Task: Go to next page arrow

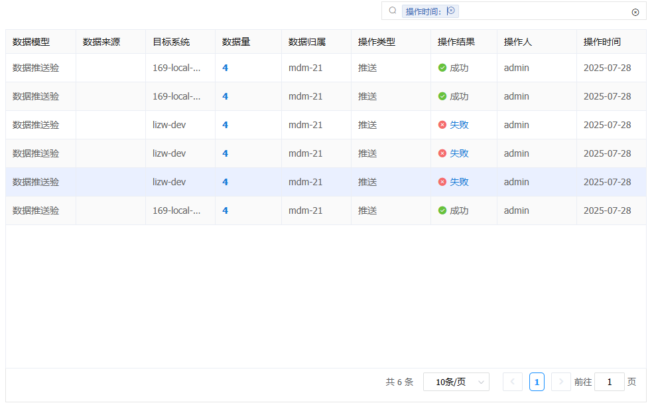Action: 560,382
